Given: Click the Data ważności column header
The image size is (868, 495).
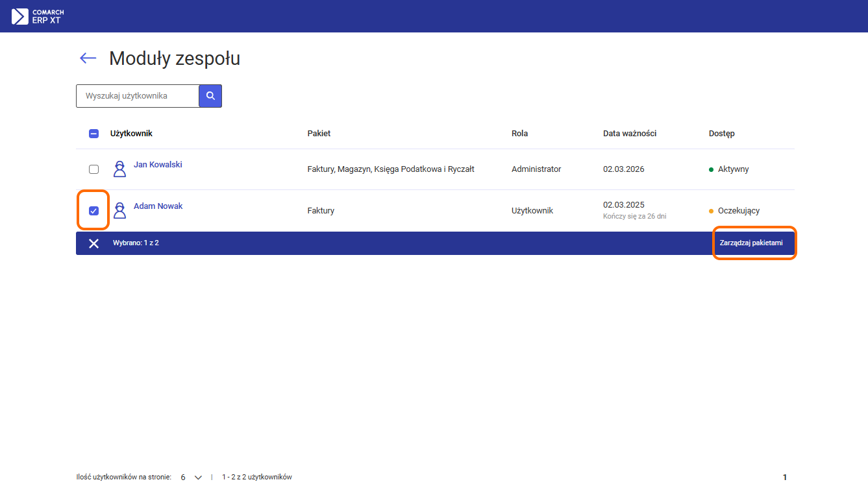Looking at the screenshot, I should (x=629, y=134).
